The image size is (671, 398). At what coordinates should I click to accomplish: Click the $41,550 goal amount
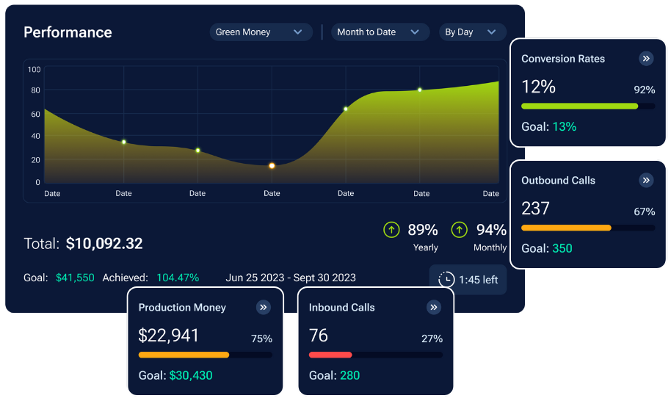(75, 278)
